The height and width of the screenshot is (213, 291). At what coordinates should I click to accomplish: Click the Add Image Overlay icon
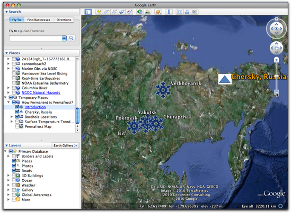pos(121,12)
